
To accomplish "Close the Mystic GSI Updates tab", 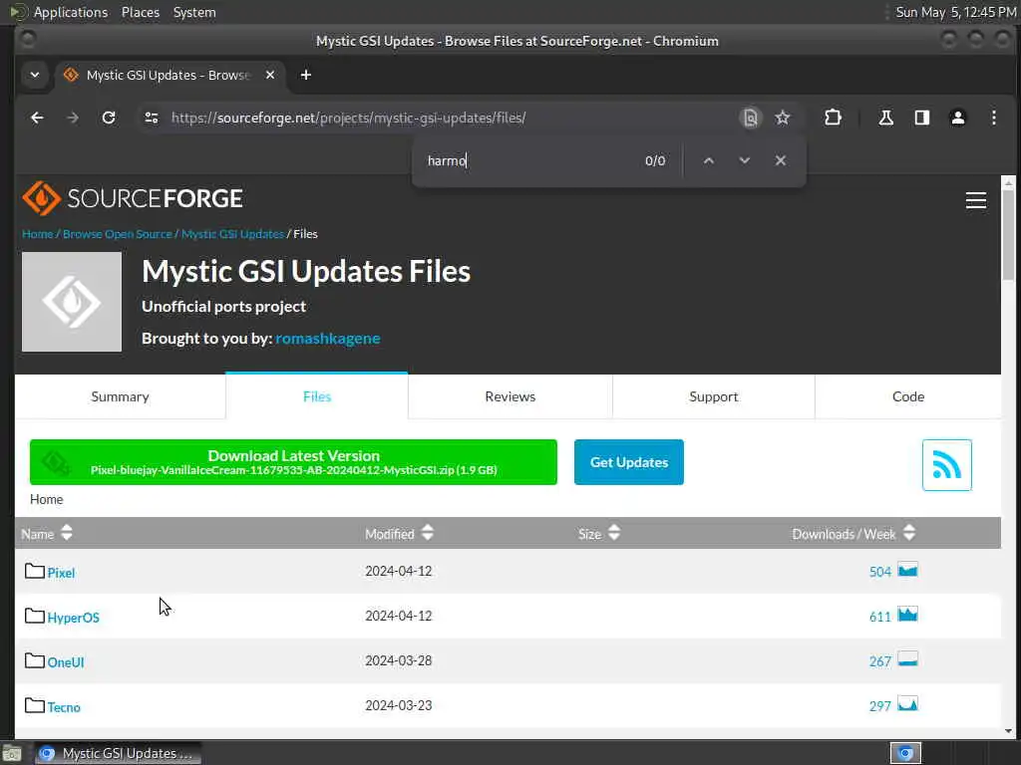I will (x=270, y=75).
